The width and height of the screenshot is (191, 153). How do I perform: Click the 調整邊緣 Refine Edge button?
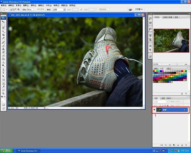(x=104, y=9)
